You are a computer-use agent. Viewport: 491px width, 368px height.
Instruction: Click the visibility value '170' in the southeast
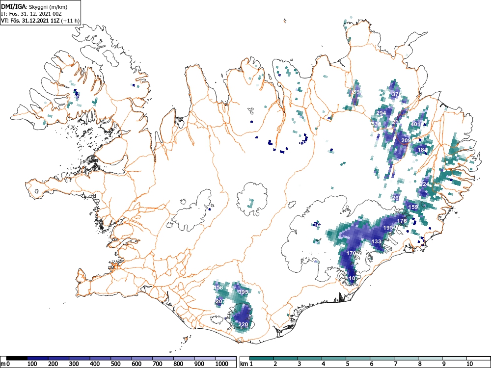coord(352,253)
